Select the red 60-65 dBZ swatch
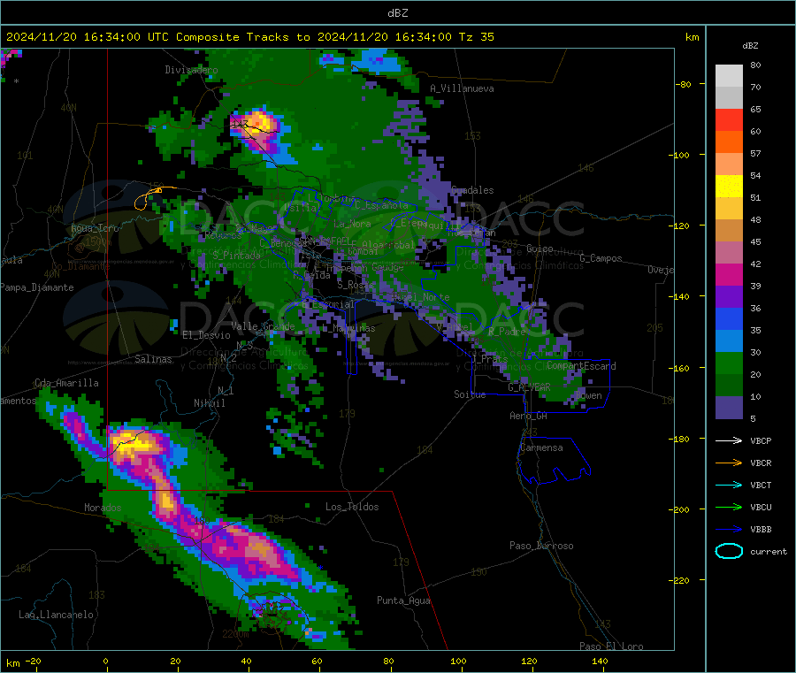Viewport: 796px width, 673px height. 729,119
